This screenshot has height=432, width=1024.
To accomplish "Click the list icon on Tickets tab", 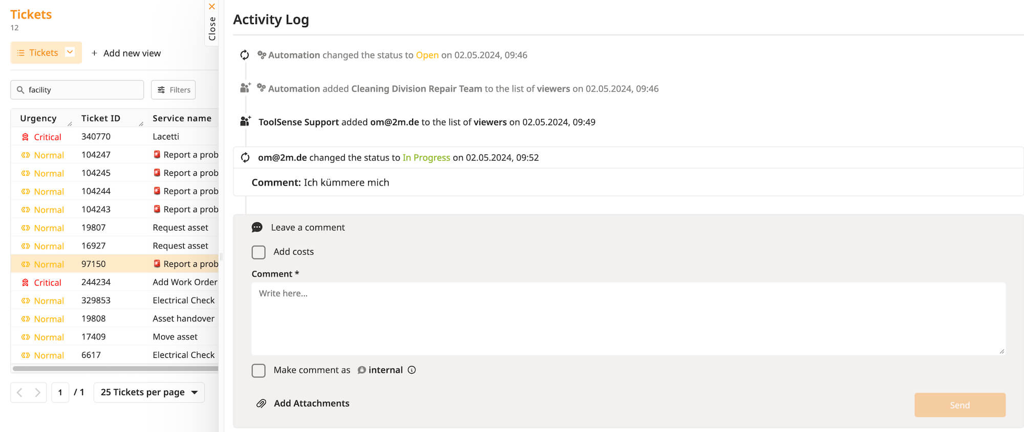I will coord(20,53).
